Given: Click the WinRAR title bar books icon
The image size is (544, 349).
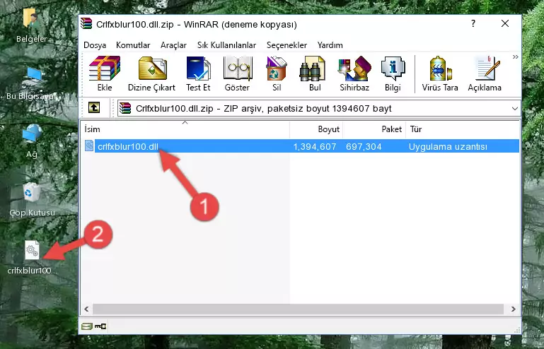Looking at the screenshot, I should 86,24.
